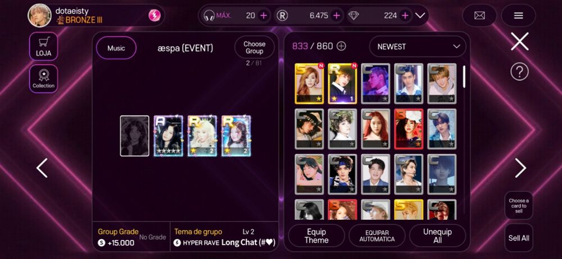This screenshot has width=562, height=259.
Task: Click the pink lightning bolt badge
Action: pos(155,15)
